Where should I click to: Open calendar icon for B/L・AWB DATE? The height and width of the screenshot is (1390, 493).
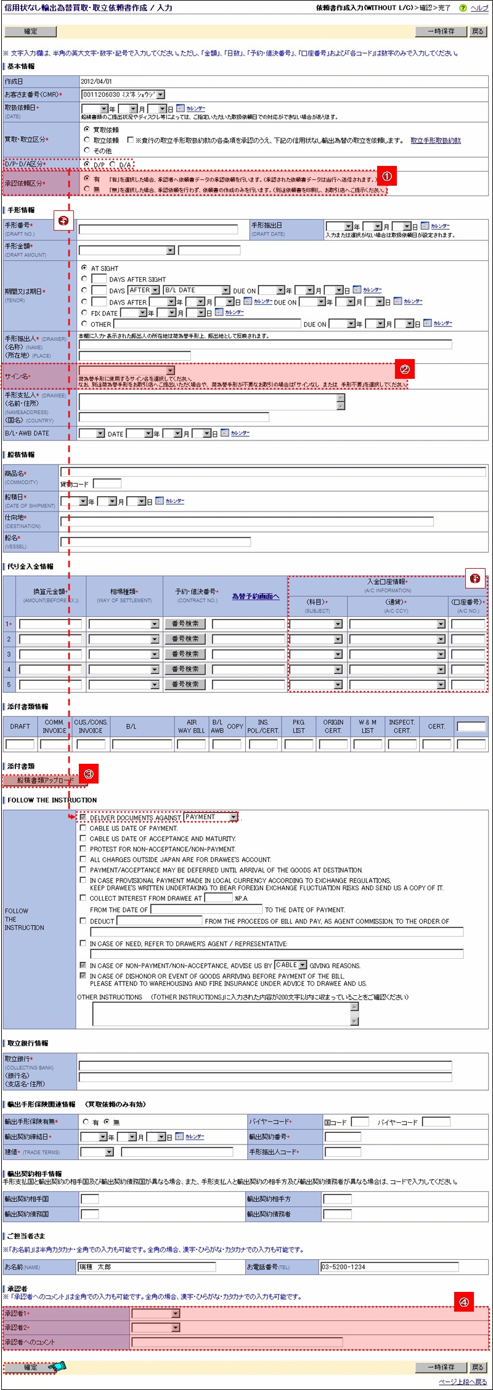point(225,433)
